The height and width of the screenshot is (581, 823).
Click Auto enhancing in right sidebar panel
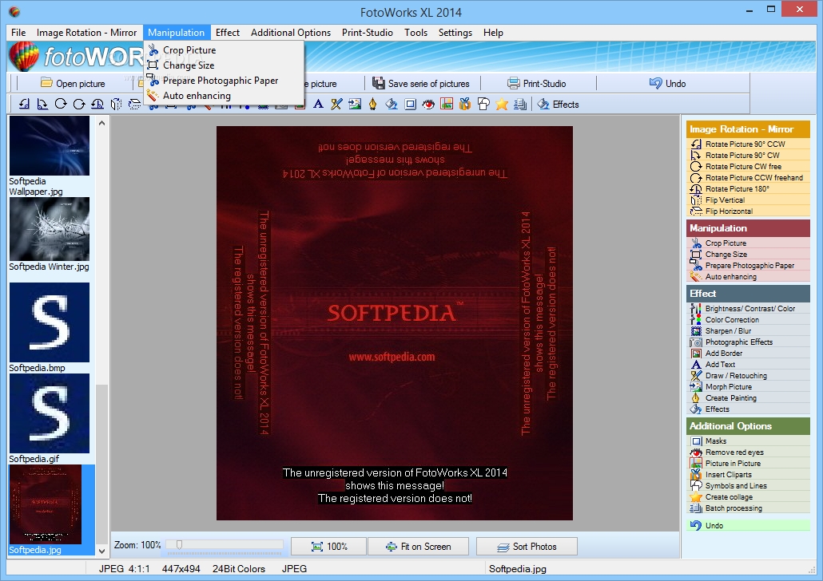tap(748, 277)
